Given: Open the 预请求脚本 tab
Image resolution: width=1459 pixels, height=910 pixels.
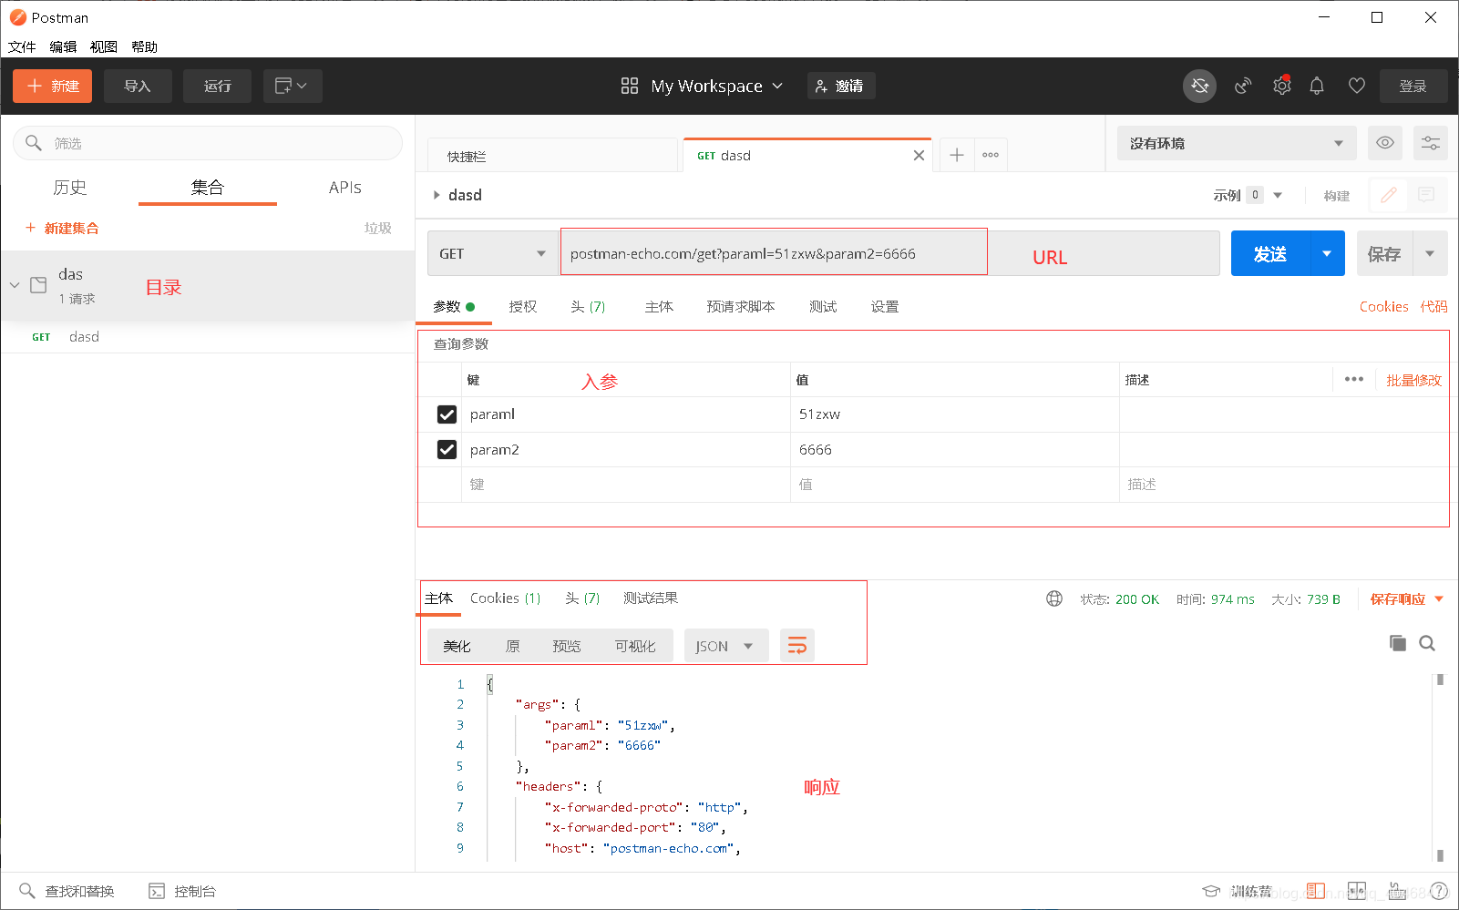Looking at the screenshot, I should [741, 306].
